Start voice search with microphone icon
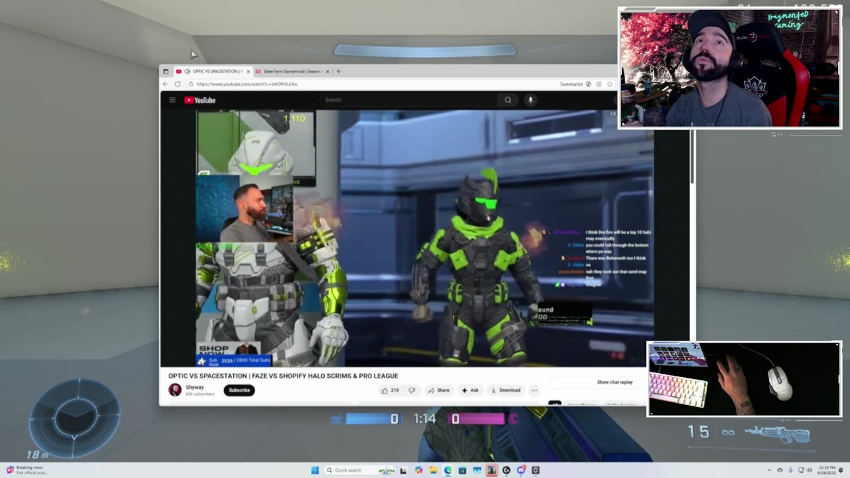 coord(530,100)
